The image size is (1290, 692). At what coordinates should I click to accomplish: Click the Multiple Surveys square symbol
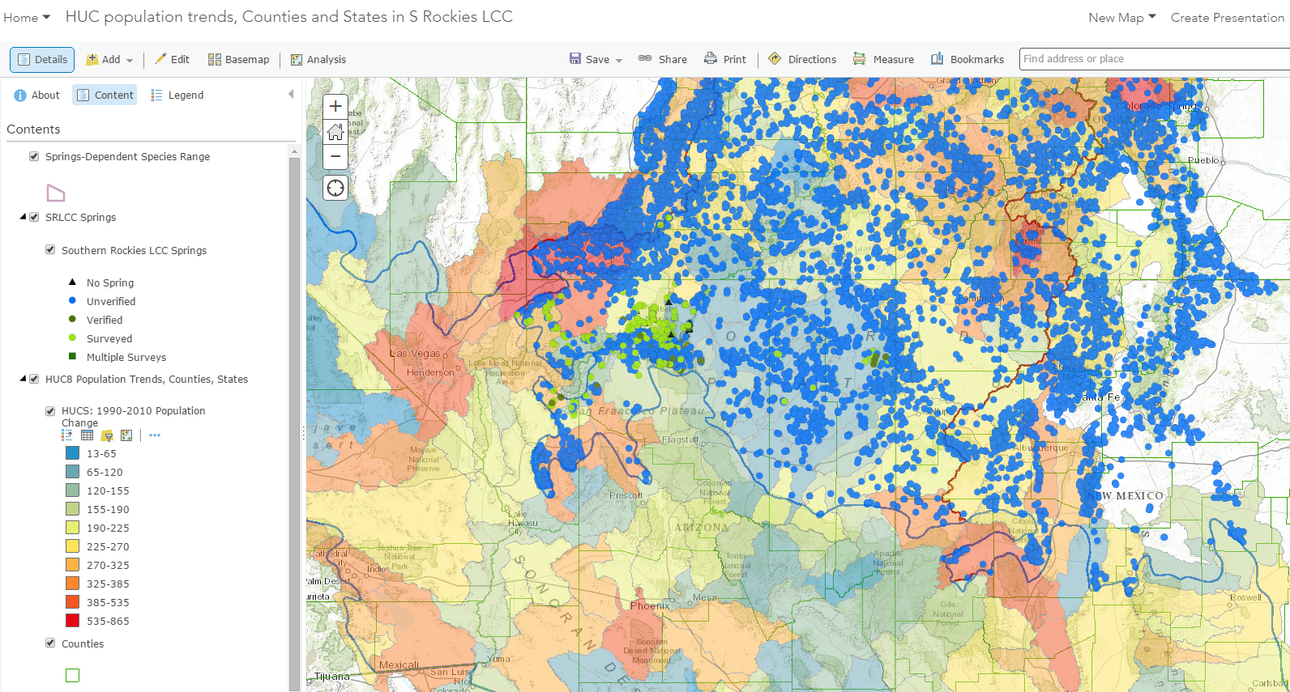tap(72, 356)
